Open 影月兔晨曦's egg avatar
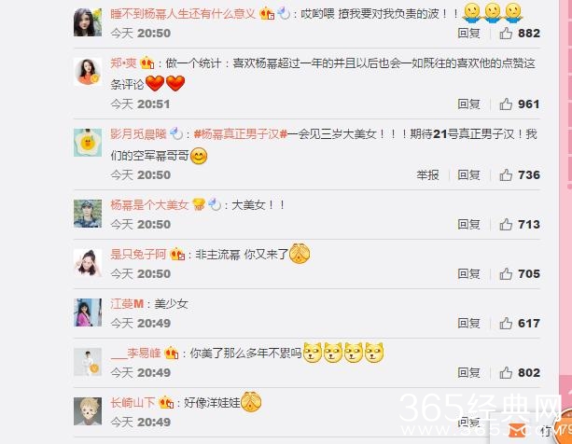The image size is (572, 444). pos(88,142)
